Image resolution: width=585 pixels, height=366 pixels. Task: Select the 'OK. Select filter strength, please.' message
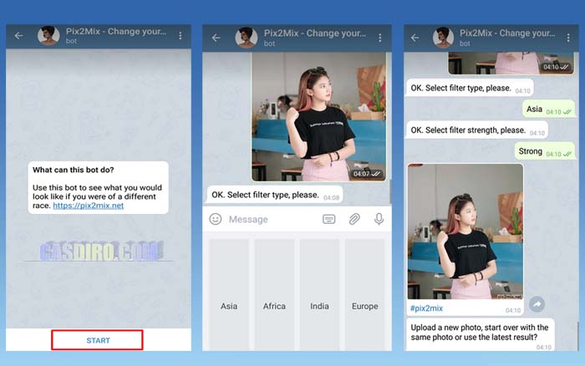(x=477, y=130)
